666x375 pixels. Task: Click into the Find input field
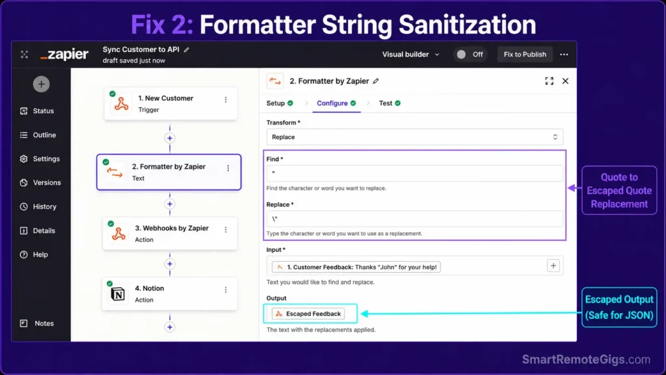point(414,173)
